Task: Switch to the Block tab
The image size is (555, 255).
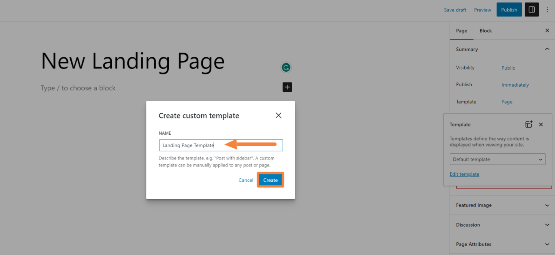Action: tap(485, 31)
